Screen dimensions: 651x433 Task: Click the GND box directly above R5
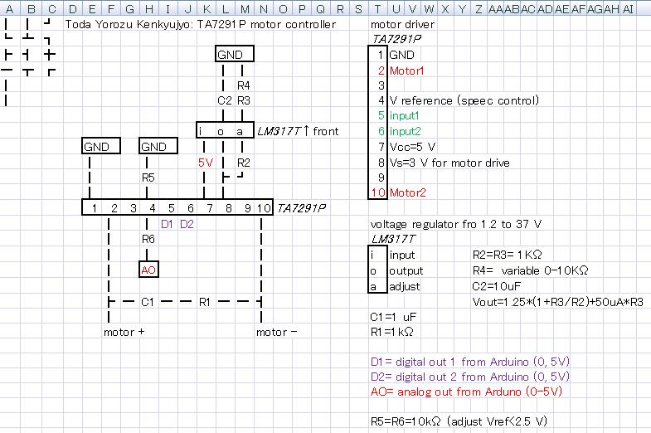tap(158, 146)
